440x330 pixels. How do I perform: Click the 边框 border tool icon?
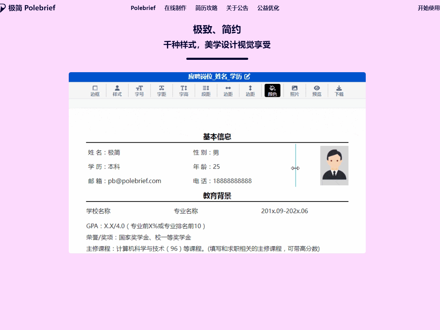(x=95, y=91)
